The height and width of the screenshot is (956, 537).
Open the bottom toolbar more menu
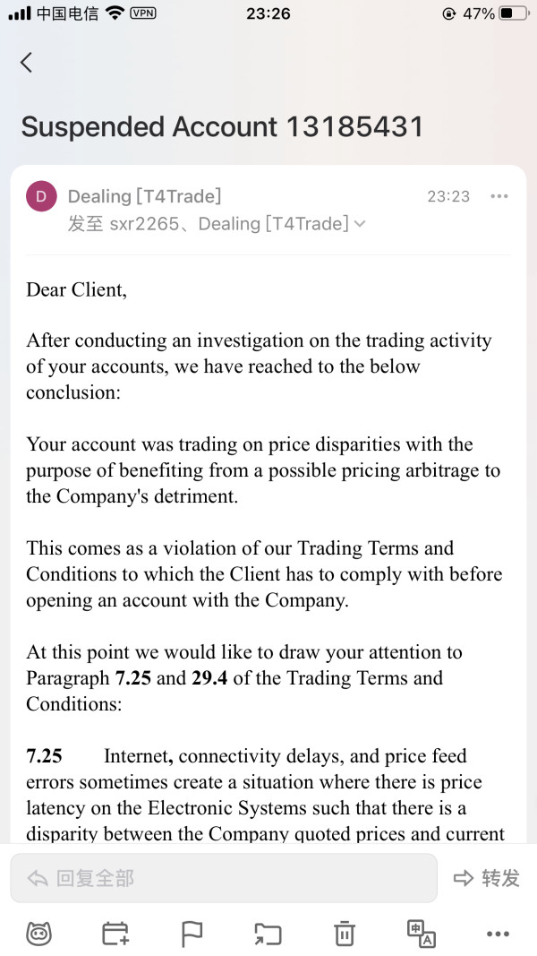pos(498,934)
